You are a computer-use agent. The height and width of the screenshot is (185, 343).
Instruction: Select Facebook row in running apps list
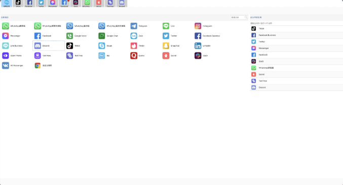[296, 55]
